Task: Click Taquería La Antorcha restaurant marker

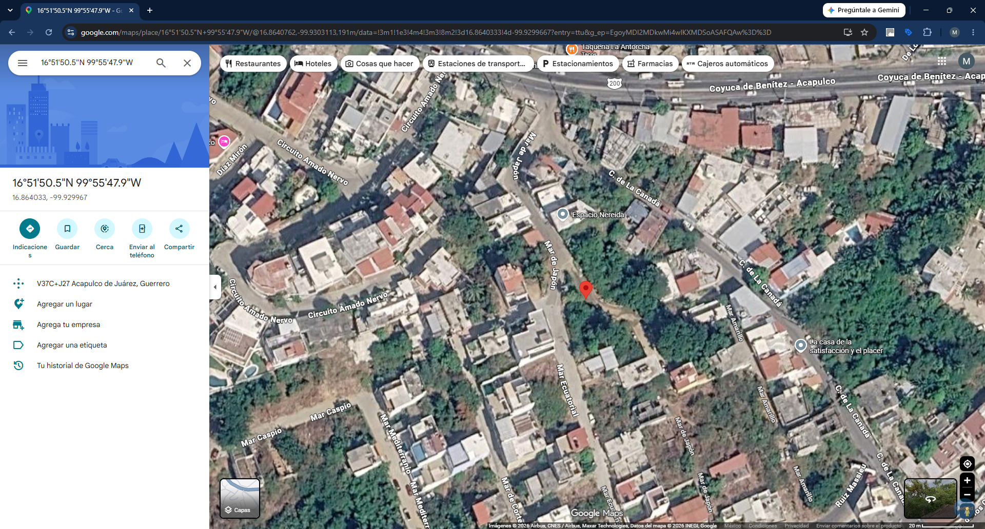Action: coord(572,49)
